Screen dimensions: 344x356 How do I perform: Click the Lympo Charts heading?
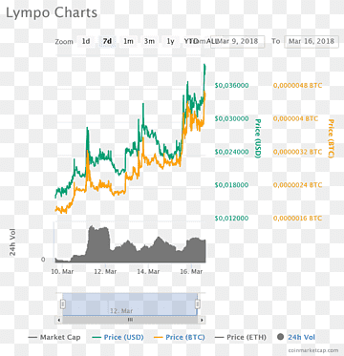click(x=52, y=13)
